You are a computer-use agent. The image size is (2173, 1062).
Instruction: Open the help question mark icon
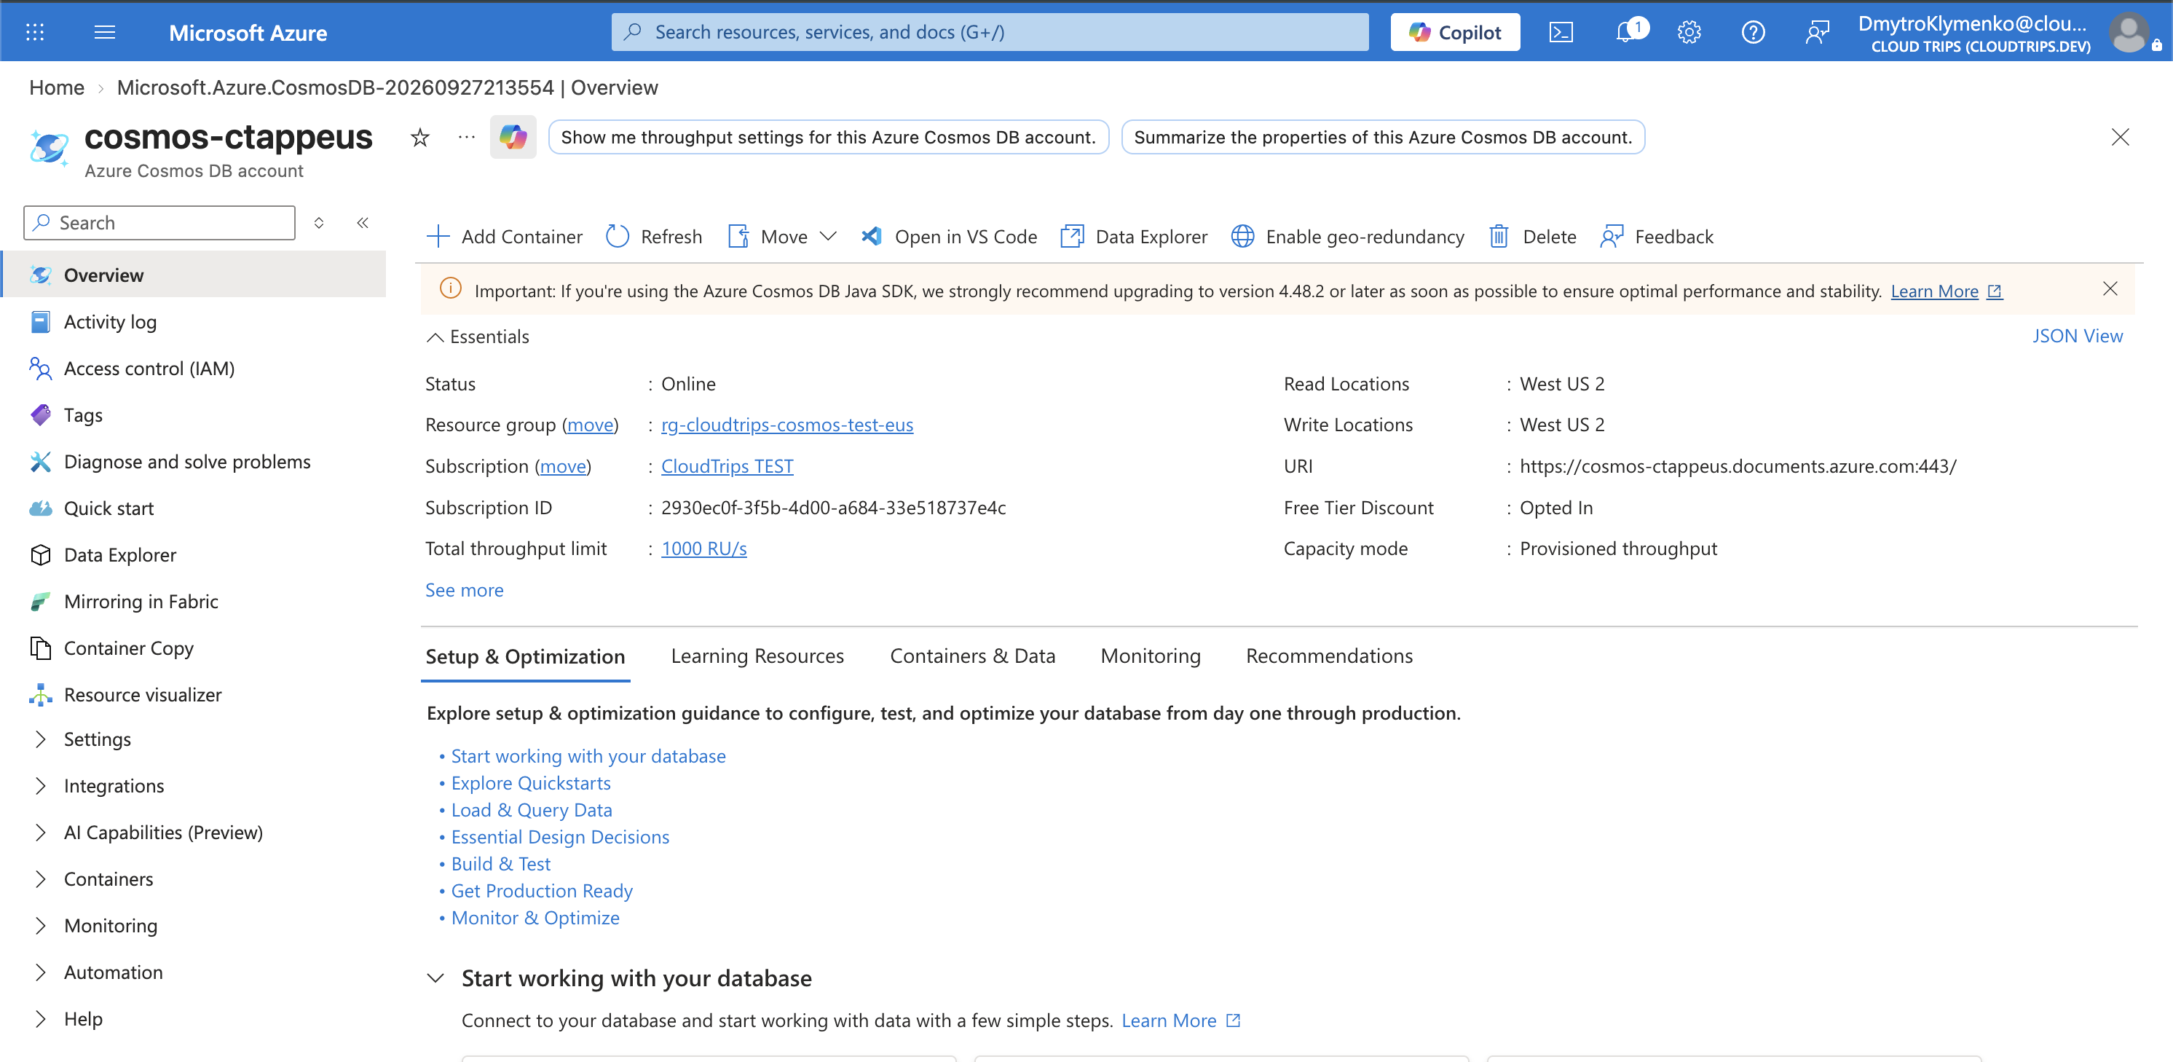pyautogui.click(x=1753, y=32)
